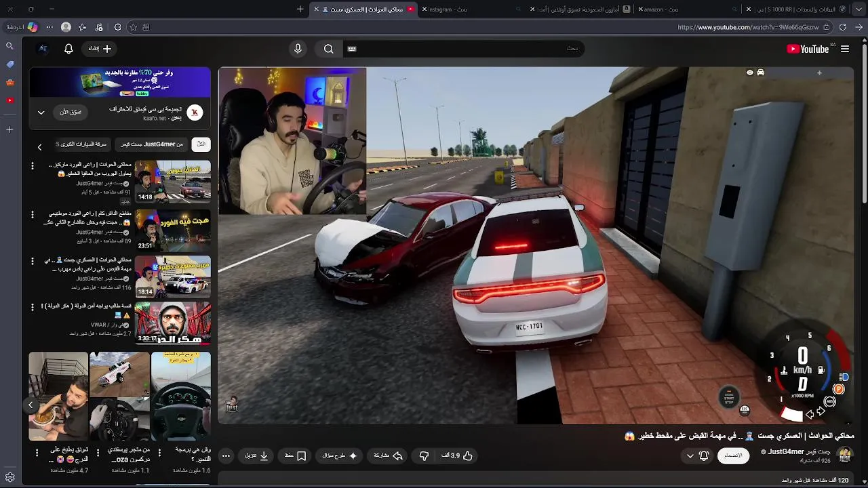Viewport: 868px width, 488px height.
Task: Open browser extensions puzzle icon
Action: click(x=117, y=27)
